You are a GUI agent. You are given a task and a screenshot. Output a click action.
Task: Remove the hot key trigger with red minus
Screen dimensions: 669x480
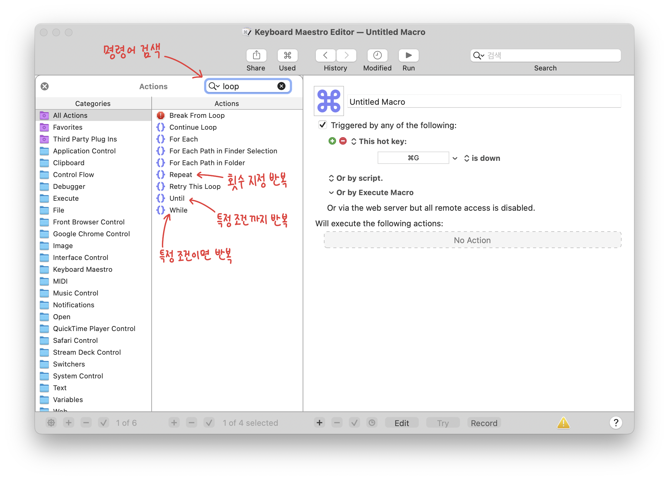coord(343,141)
